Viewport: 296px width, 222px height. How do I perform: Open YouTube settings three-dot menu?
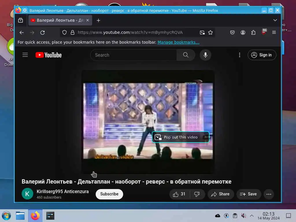pyautogui.click(x=240, y=55)
